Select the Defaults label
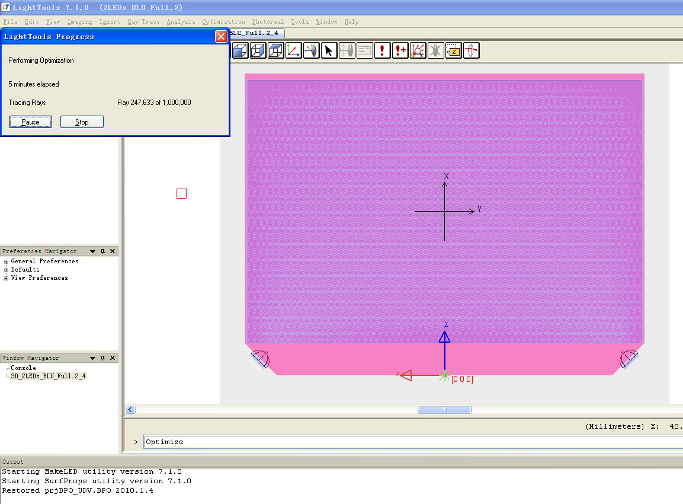This screenshot has width=683, height=504. (x=25, y=269)
